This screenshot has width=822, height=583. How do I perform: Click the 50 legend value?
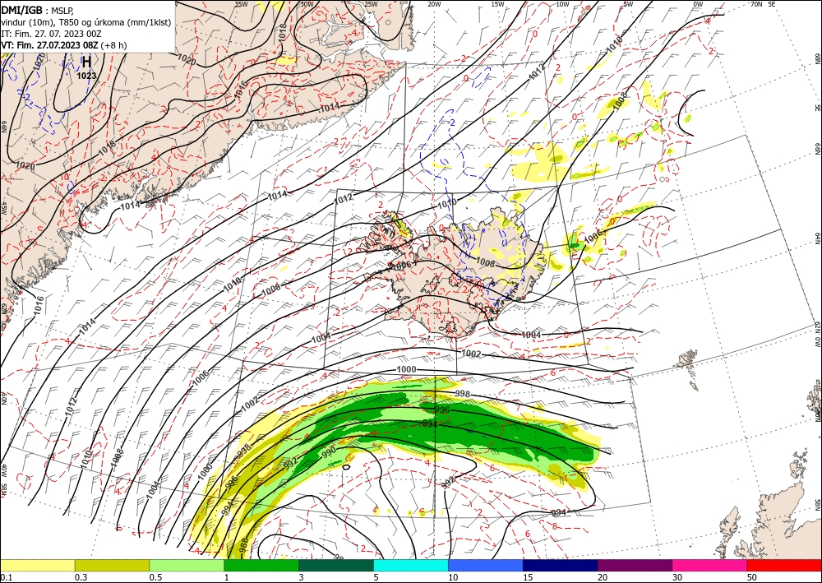[x=752, y=577]
